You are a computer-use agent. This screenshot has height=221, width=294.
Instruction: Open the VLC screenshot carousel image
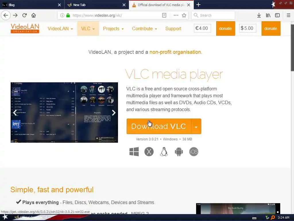click(x=64, y=113)
